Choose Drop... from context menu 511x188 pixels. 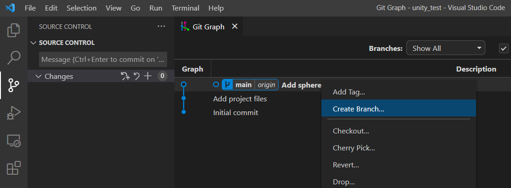click(399, 181)
